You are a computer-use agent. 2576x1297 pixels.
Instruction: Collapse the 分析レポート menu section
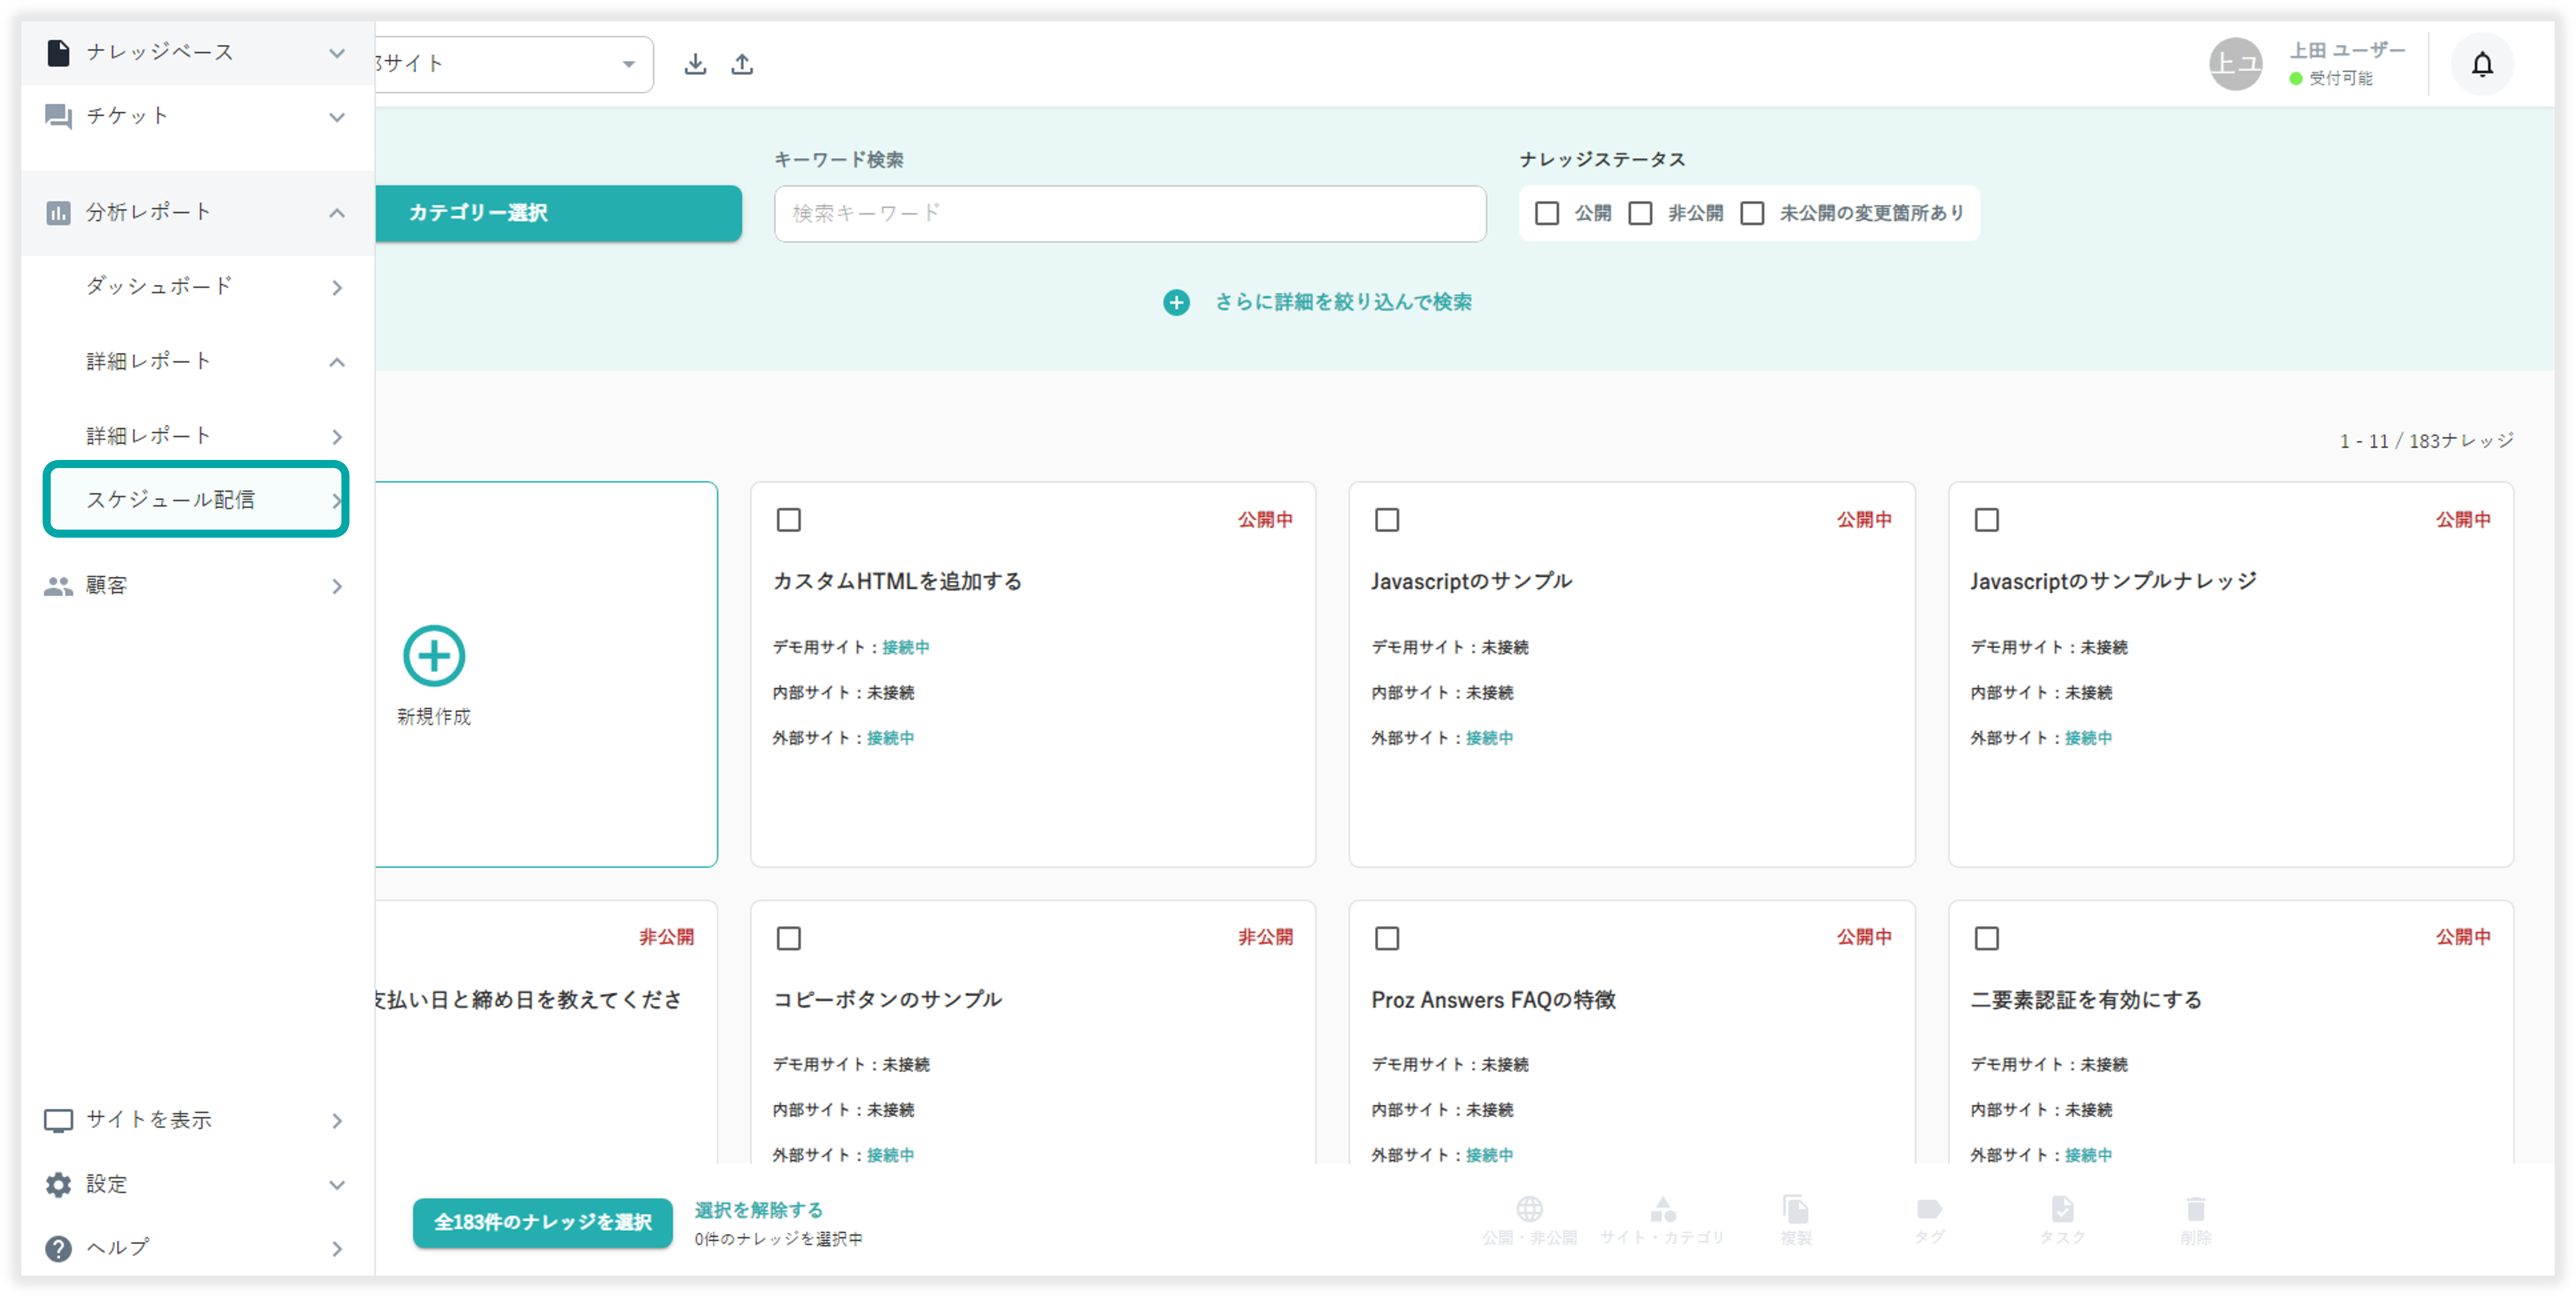[336, 213]
